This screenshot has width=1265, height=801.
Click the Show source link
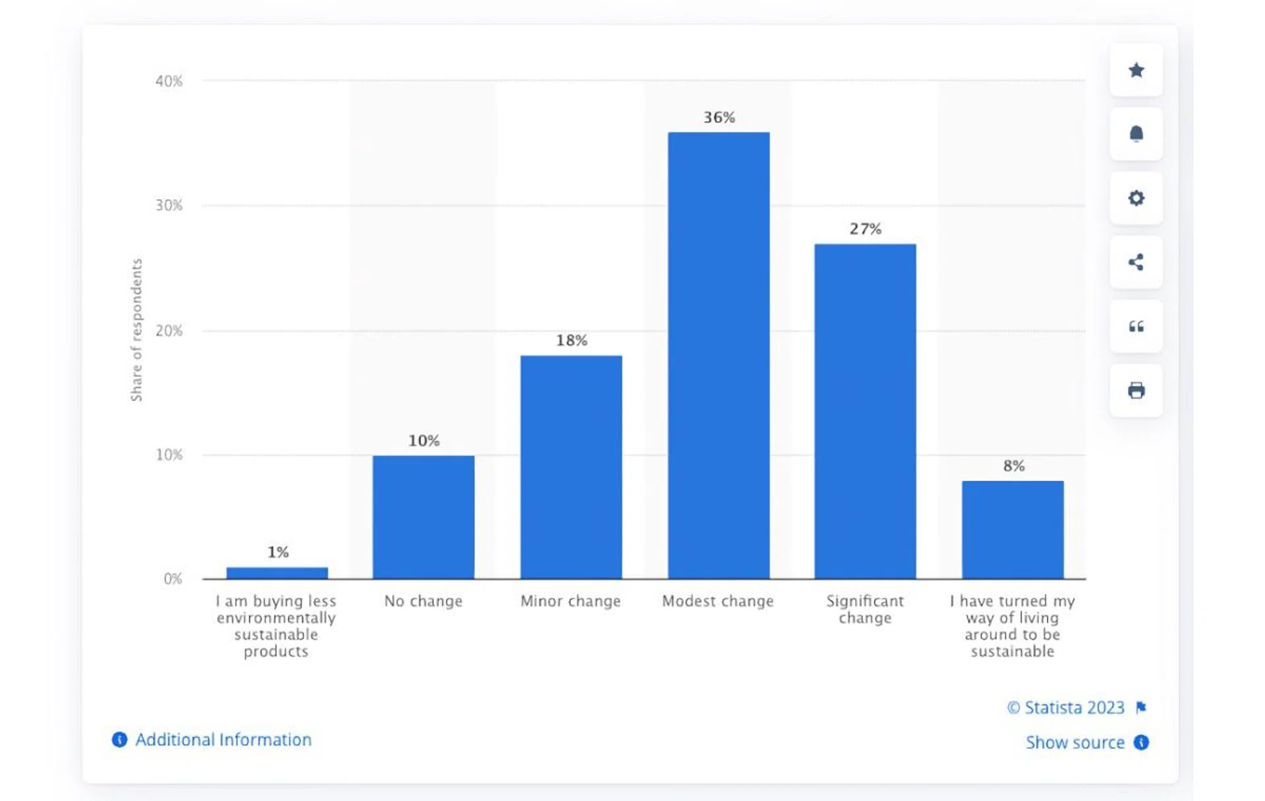1075,742
